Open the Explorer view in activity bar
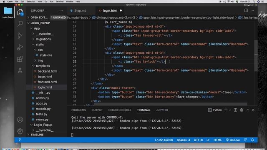This screenshot has height=150, width=267. [20, 12]
